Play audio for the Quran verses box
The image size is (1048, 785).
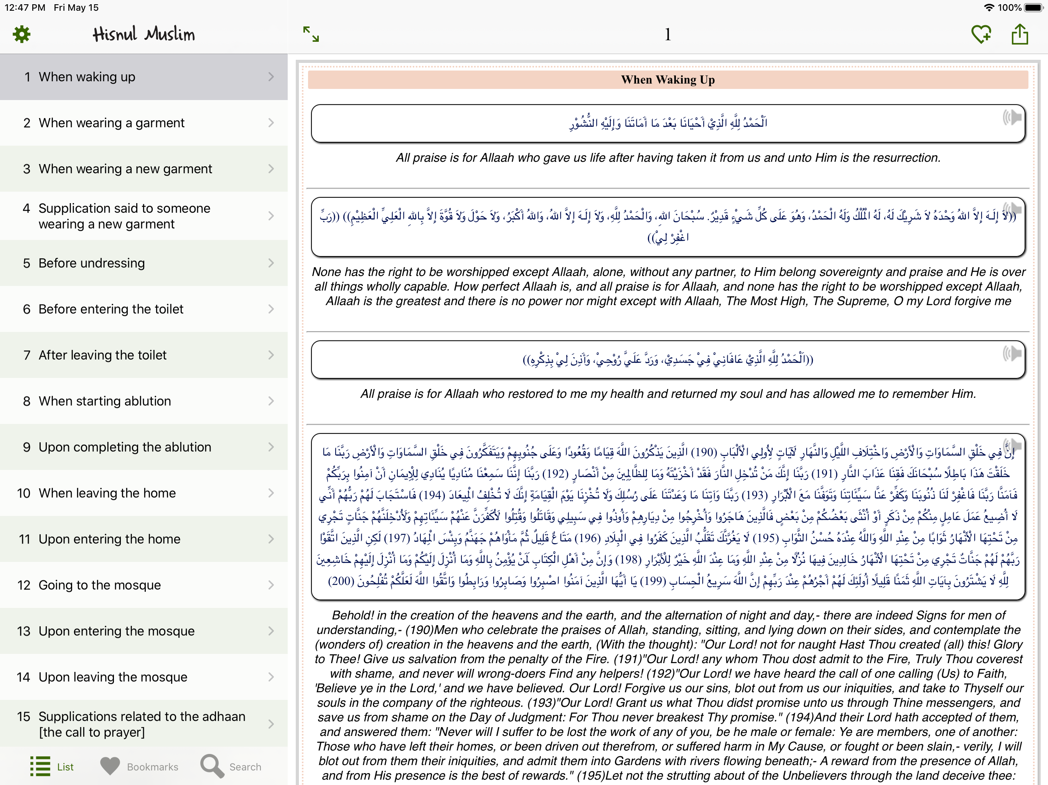pos(1012,445)
